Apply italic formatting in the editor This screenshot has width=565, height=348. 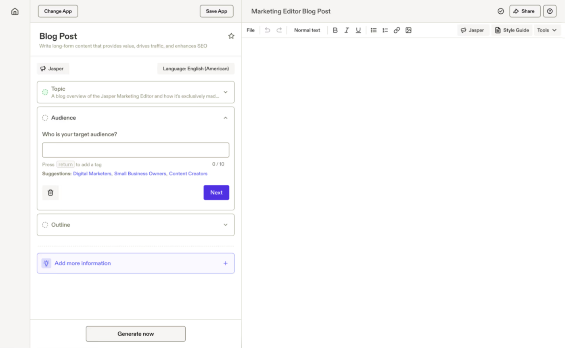tap(346, 30)
